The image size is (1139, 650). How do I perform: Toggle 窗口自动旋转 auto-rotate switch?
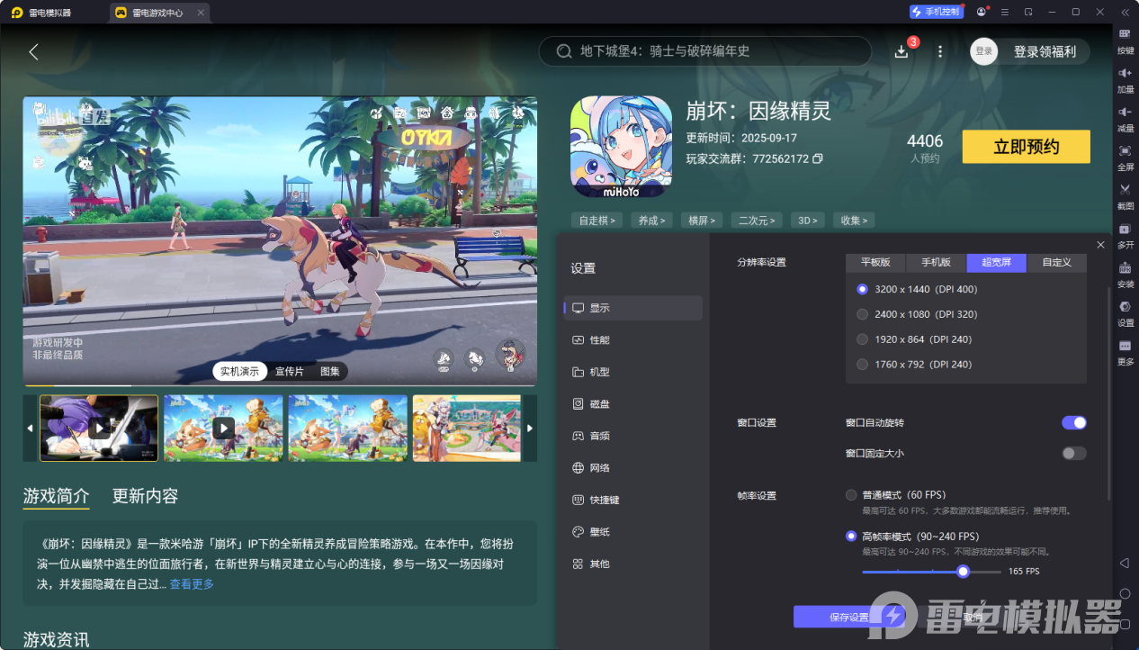coord(1074,422)
